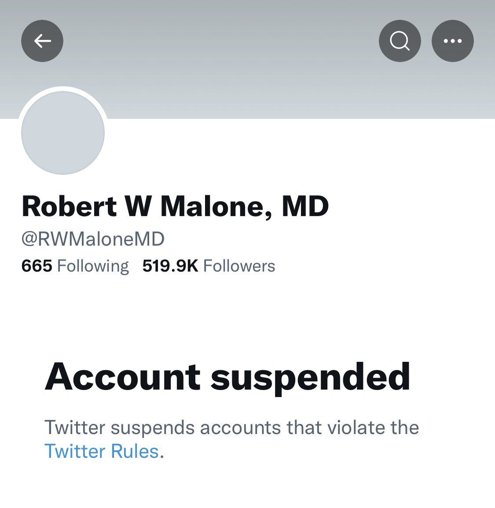Tap the blank grey profile avatar
495x508 pixels.
tap(63, 133)
